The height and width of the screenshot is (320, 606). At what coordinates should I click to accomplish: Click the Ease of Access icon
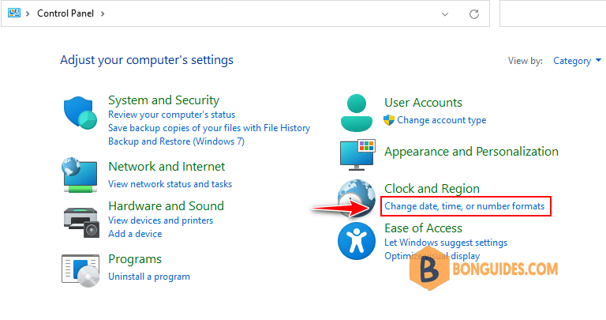(x=357, y=241)
